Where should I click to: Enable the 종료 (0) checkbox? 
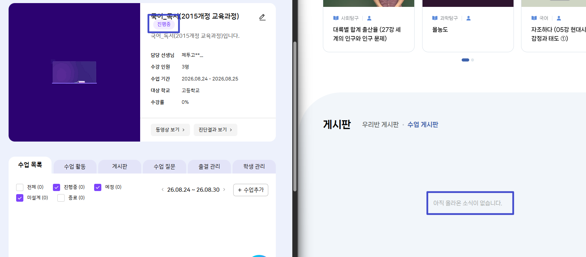[x=61, y=198]
